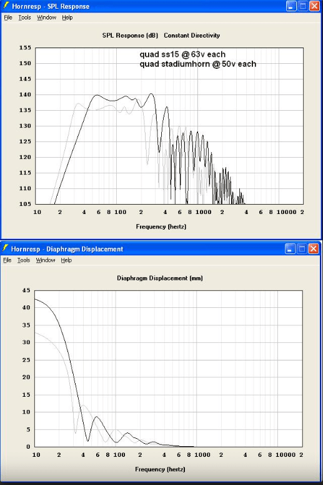Click the 10000 frequency label on SPL chart
Image resolution: width=323 pixels, height=485 pixels.
tap(286, 212)
